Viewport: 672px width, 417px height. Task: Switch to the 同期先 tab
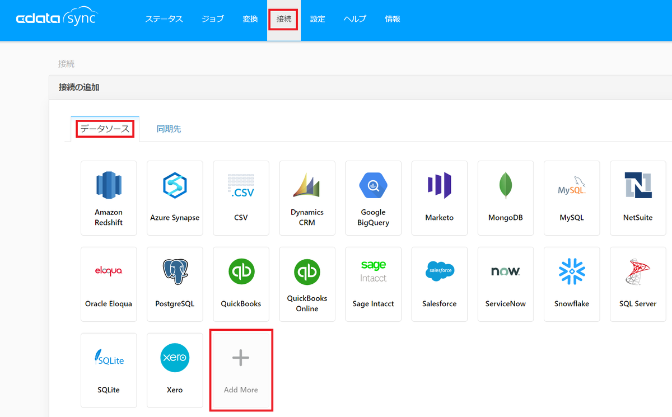169,129
